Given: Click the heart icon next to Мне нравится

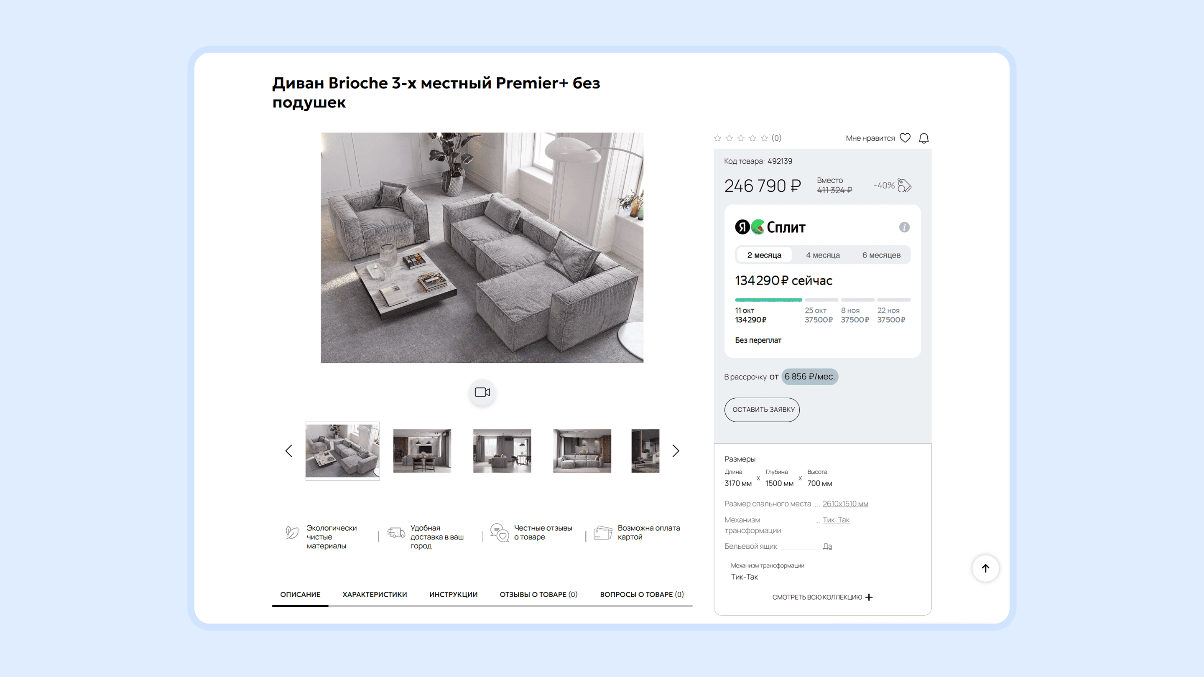Looking at the screenshot, I should point(905,138).
